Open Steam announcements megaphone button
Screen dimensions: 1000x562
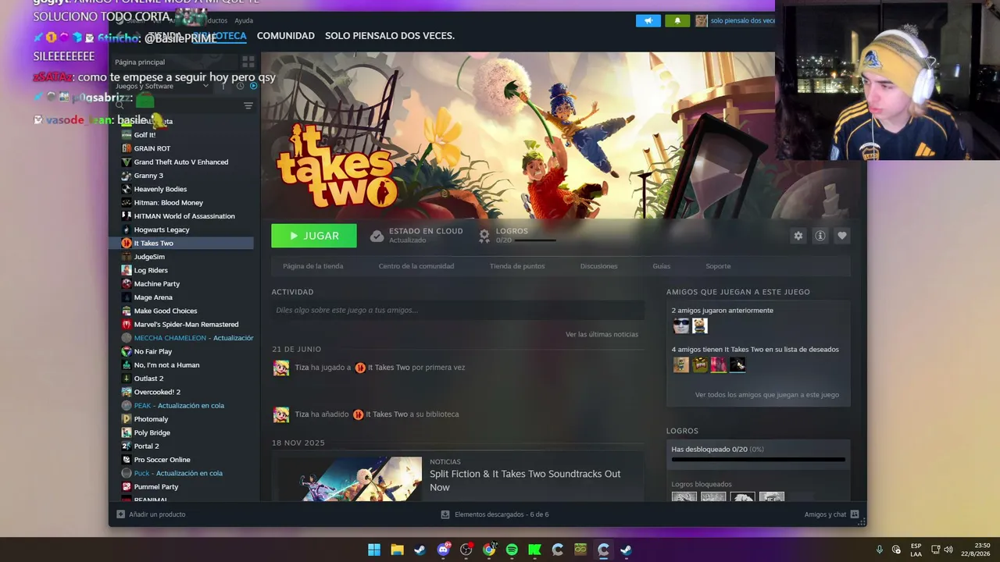648,21
